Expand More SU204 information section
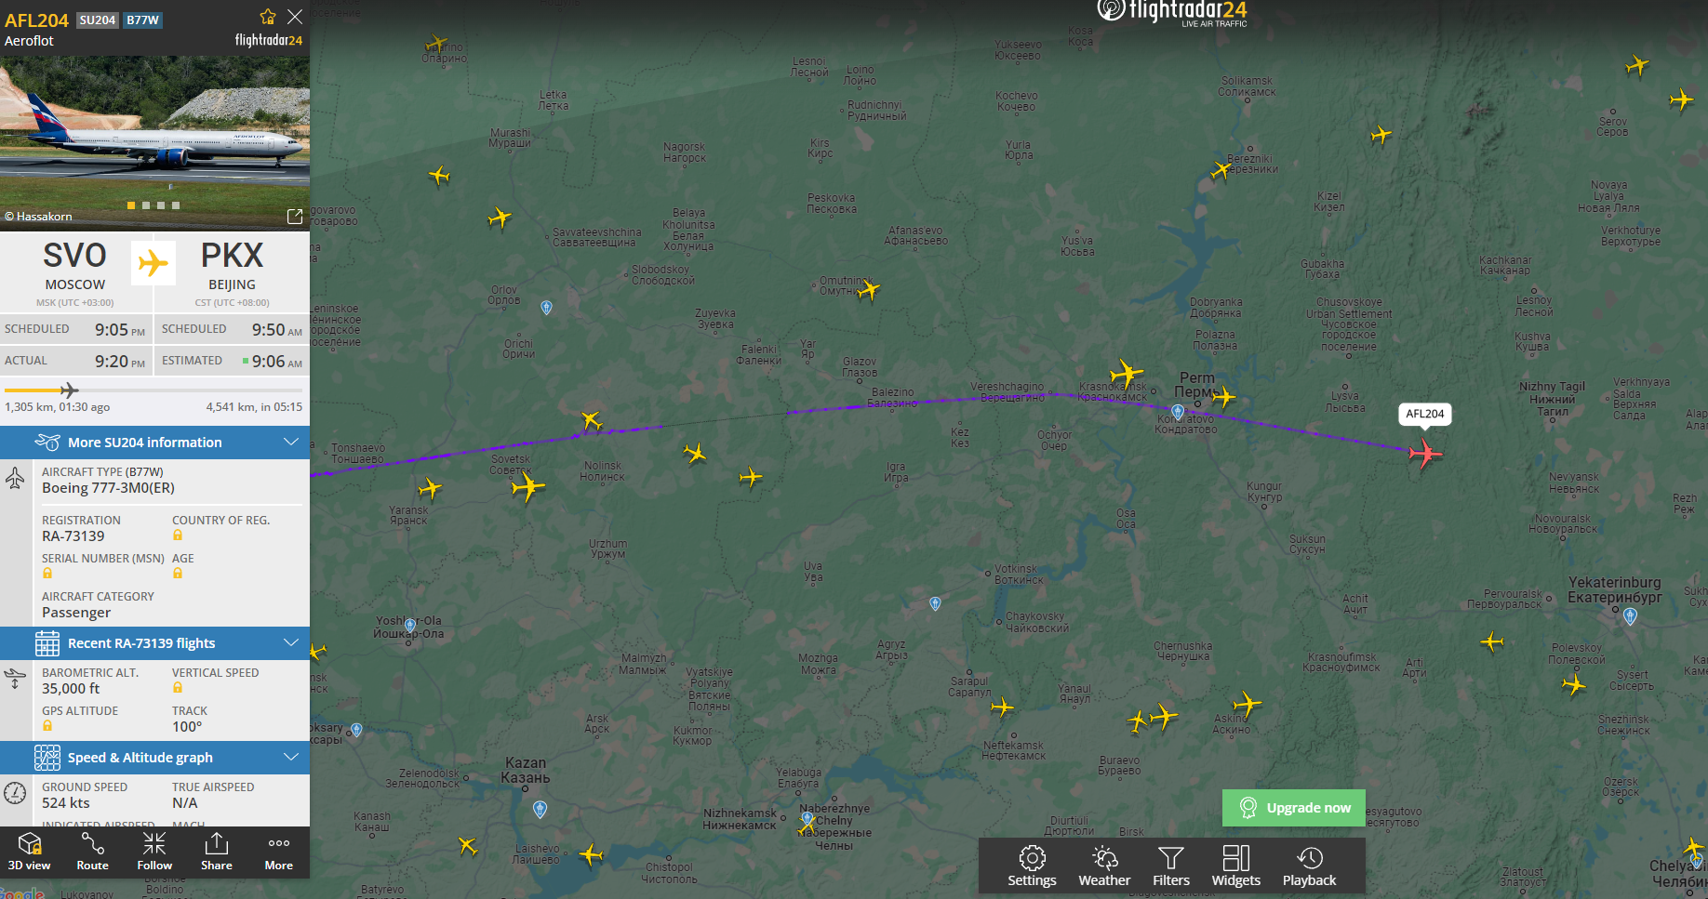 tap(154, 443)
